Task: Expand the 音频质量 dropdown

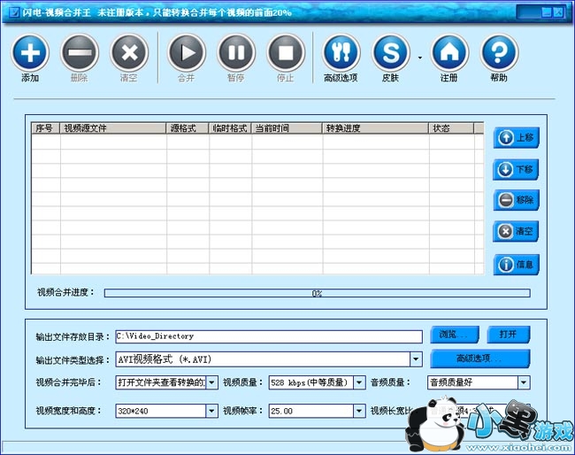Action: click(524, 383)
